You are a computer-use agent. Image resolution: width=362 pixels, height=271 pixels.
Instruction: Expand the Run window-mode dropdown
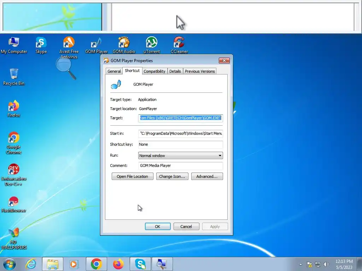click(x=181, y=156)
